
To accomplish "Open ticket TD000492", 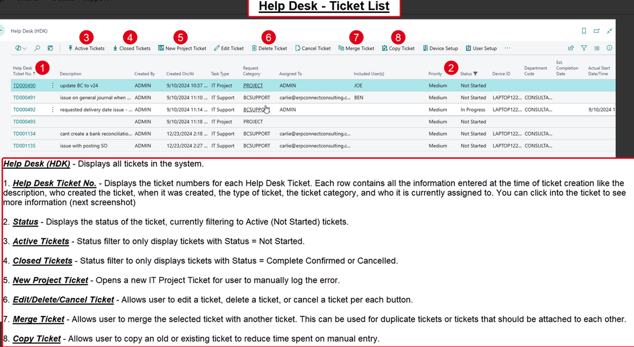I will click(24, 110).
